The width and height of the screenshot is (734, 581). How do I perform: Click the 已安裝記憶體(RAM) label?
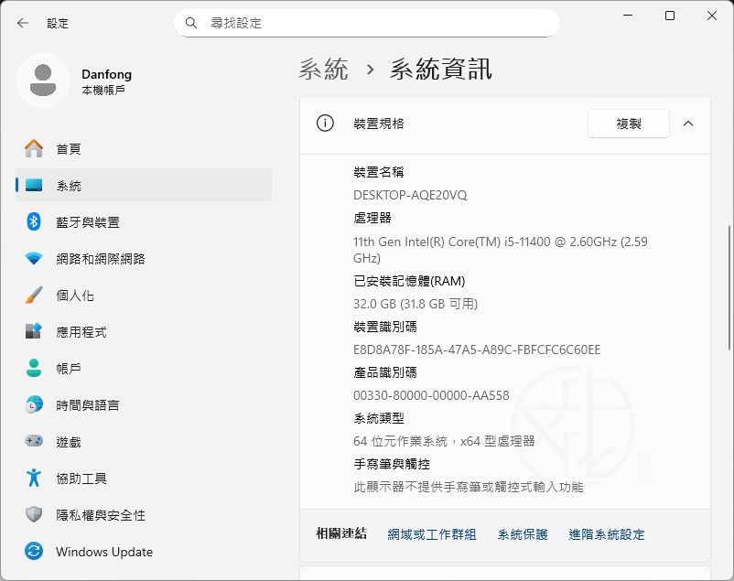click(x=409, y=281)
